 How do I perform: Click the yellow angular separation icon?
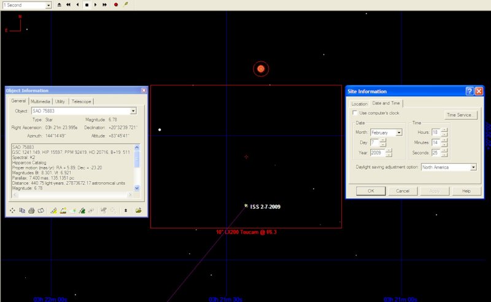[x=53, y=211]
